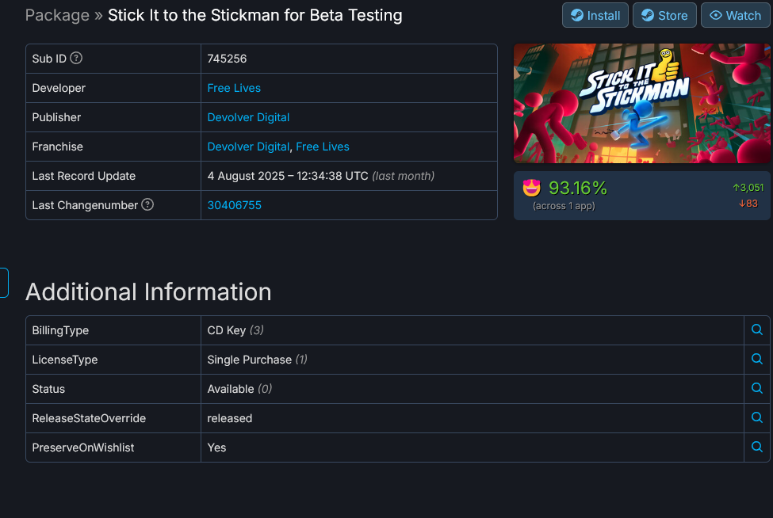Click Free Lives in the Franchise row
This screenshot has width=773, height=518.
pyautogui.click(x=323, y=147)
